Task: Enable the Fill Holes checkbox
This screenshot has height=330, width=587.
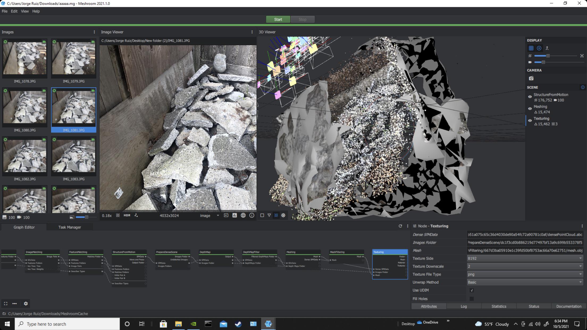Action: (x=471, y=299)
